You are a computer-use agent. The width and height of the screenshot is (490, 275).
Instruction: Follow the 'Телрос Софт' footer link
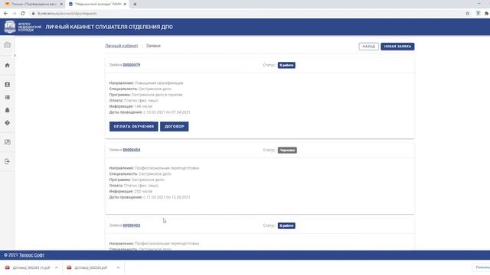pyautogui.click(x=31, y=255)
